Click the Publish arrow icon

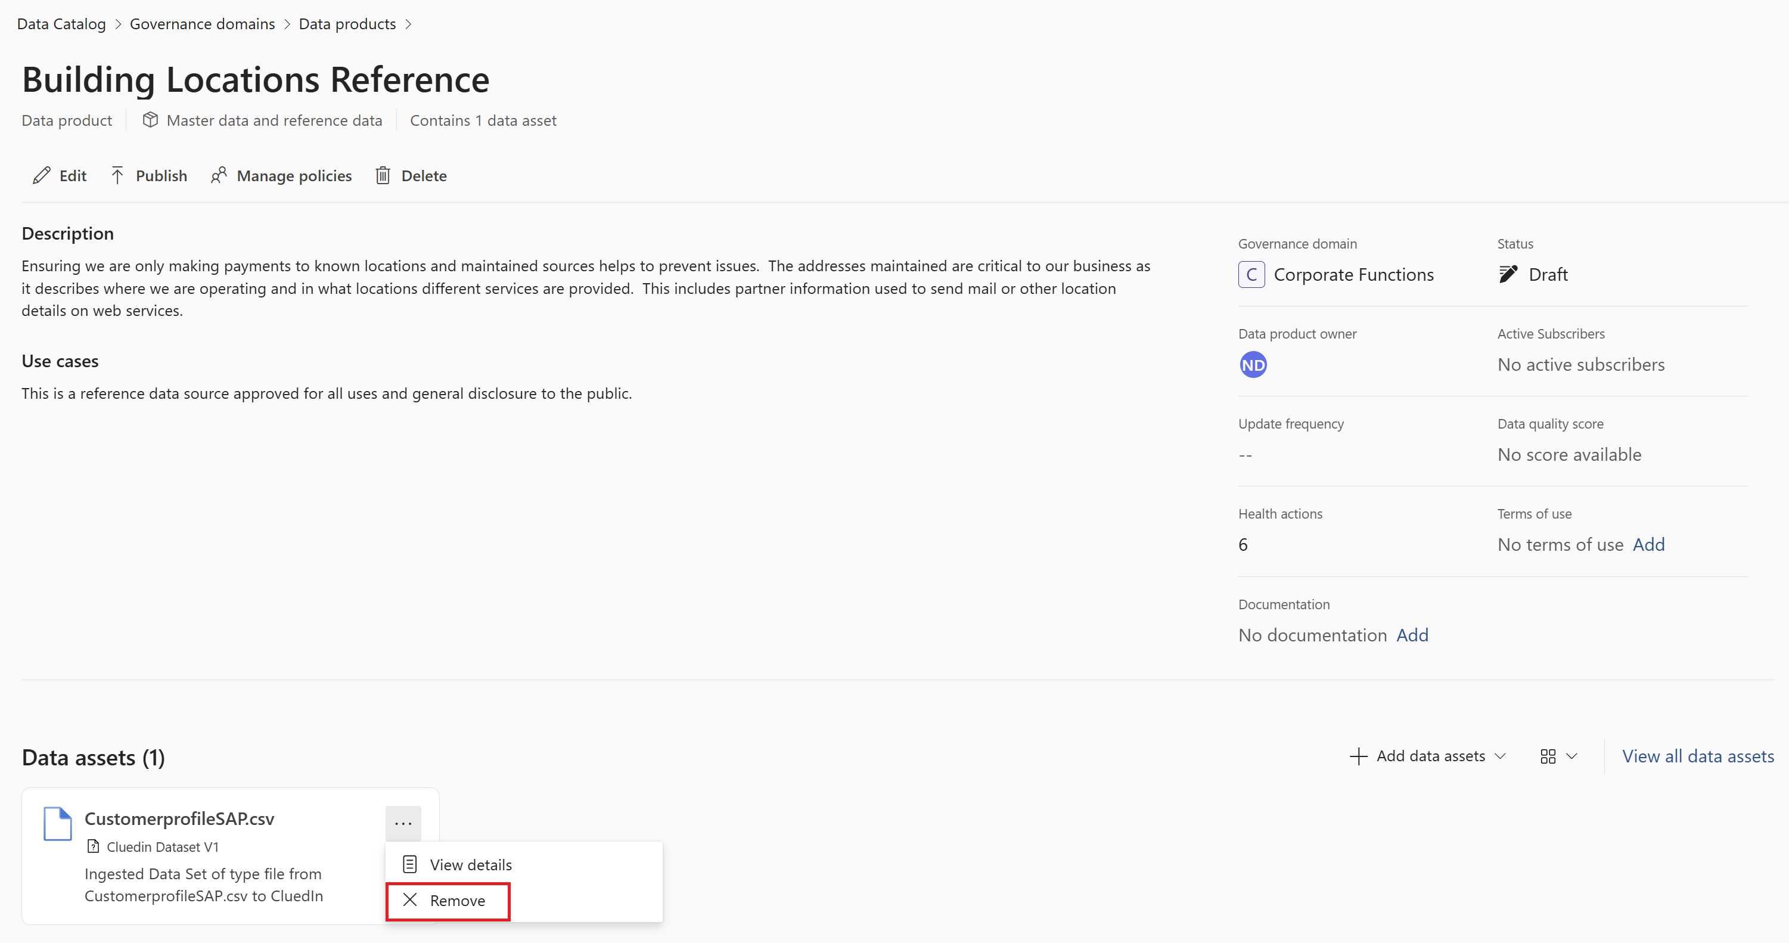pos(117,176)
